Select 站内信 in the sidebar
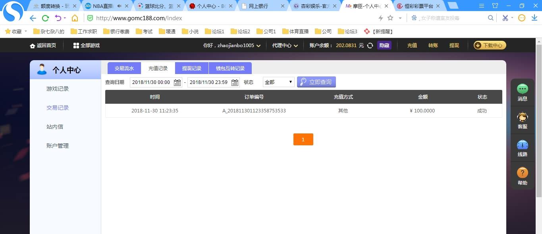Image resolution: width=542 pixels, height=234 pixels. point(55,127)
